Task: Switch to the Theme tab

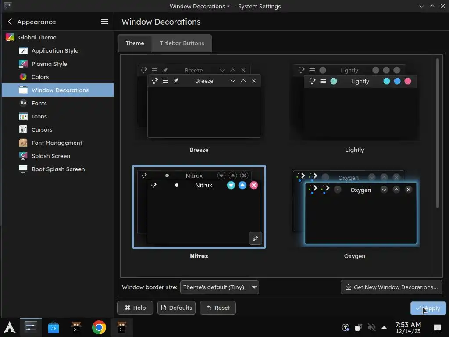Action: (135, 43)
